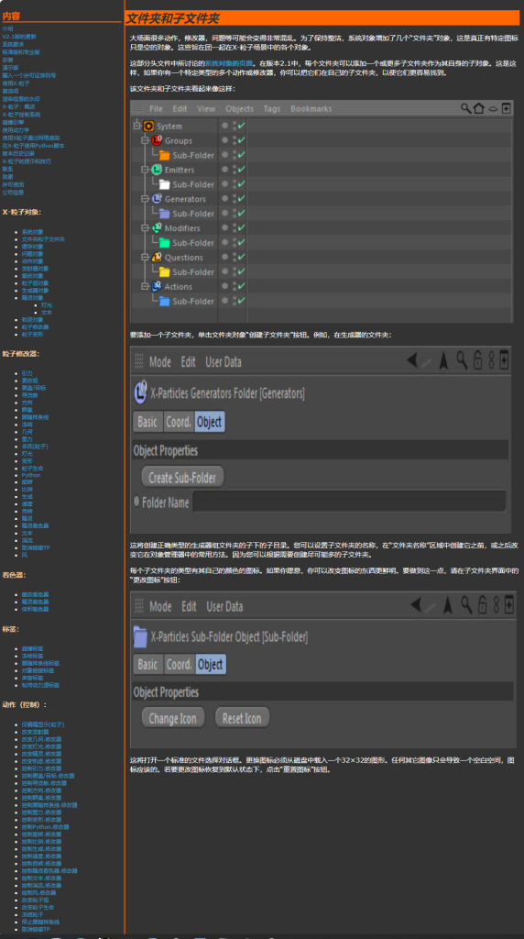Image resolution: width=524 pixels, height=939 pixels.
Task: Click the Change Icon button
Action: click(x=173, y=718)
